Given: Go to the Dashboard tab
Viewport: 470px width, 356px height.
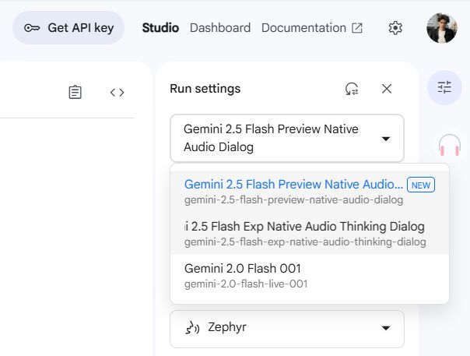Looking at the screenshot, I should click(220, 28).
